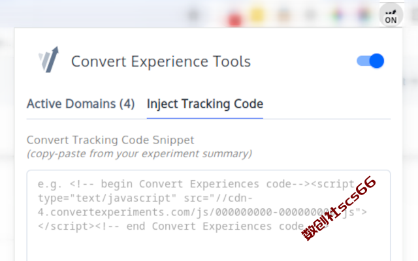The height and width of the screenshot is (261, 418).
Task: Click the Convert extension icon labeled ON
Action: 391,15
